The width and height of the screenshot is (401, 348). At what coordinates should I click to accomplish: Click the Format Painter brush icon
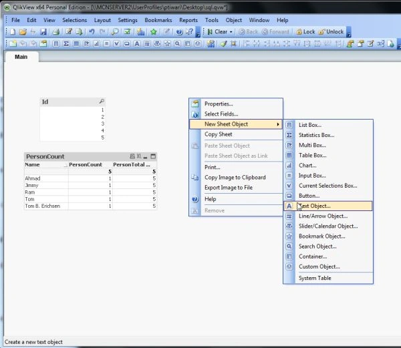point(223,43)
